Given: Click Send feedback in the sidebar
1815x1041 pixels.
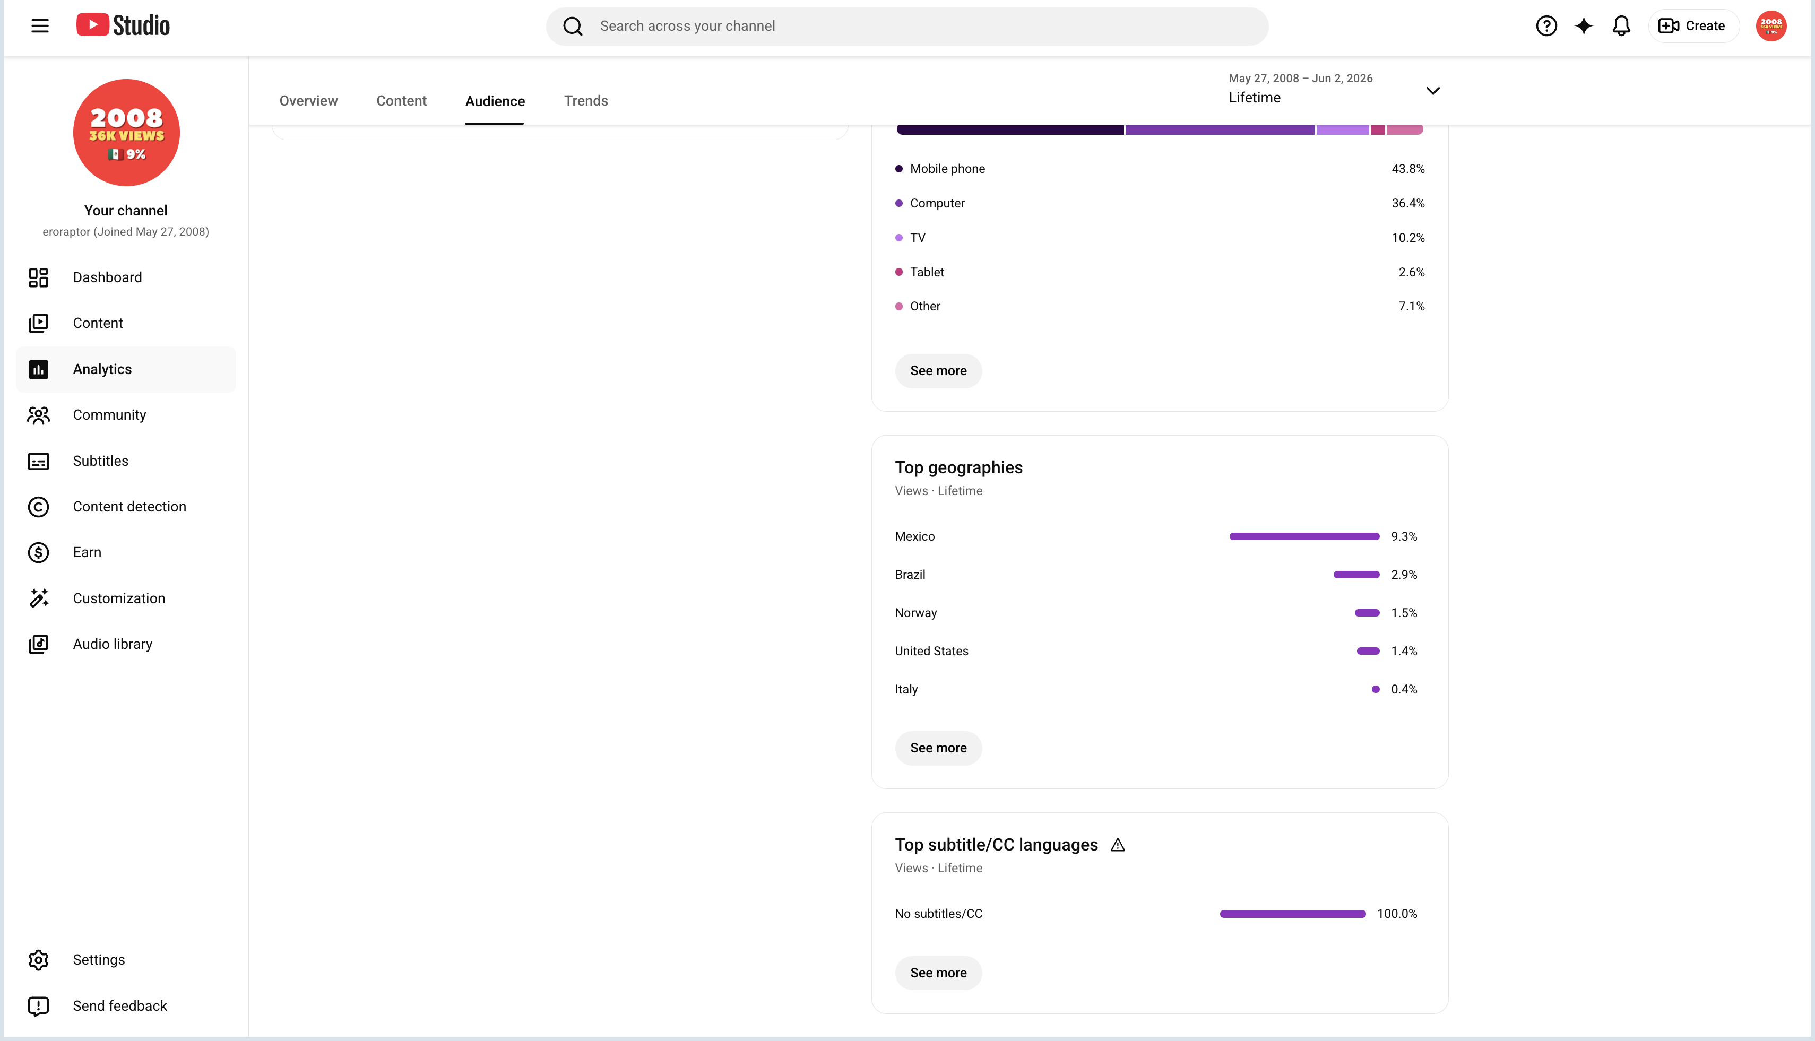Looking at the screenshot, I should tap(126, 1006).
